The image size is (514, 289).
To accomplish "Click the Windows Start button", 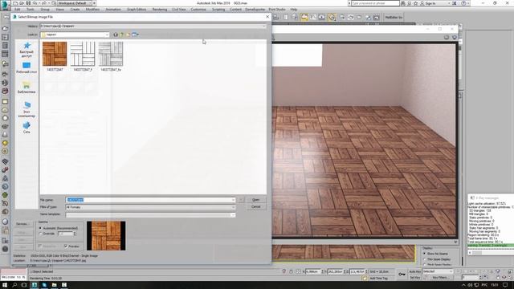I will (5, 285).
